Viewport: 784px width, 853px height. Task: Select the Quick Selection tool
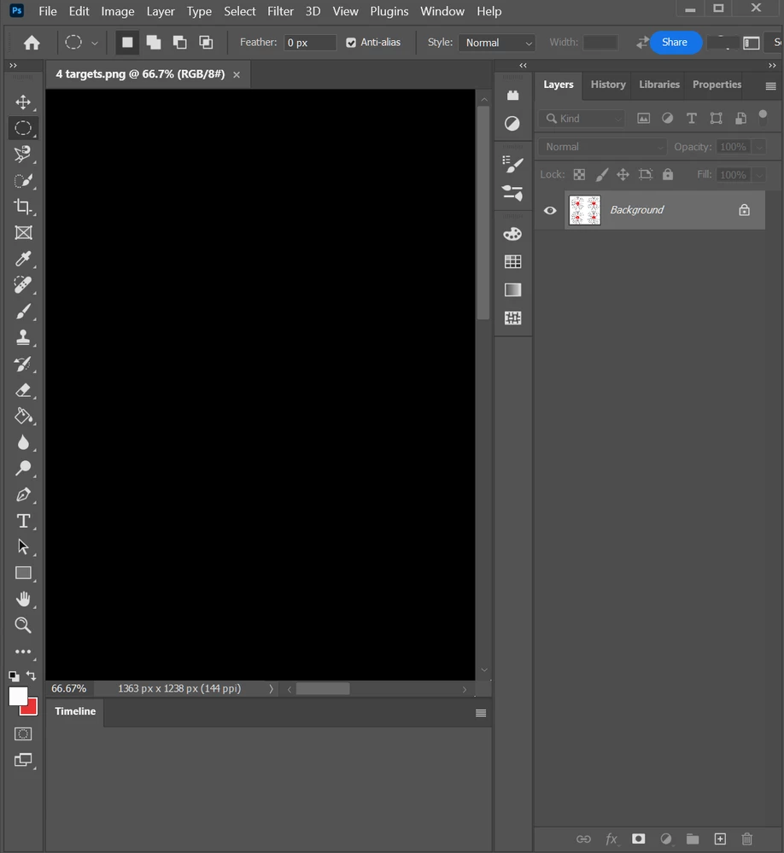(x=23, y=181)
